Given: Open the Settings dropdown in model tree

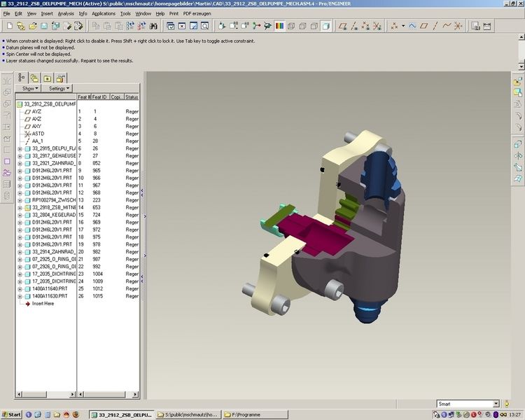Looking at the screenshot, I should click(x=59, y=89).
